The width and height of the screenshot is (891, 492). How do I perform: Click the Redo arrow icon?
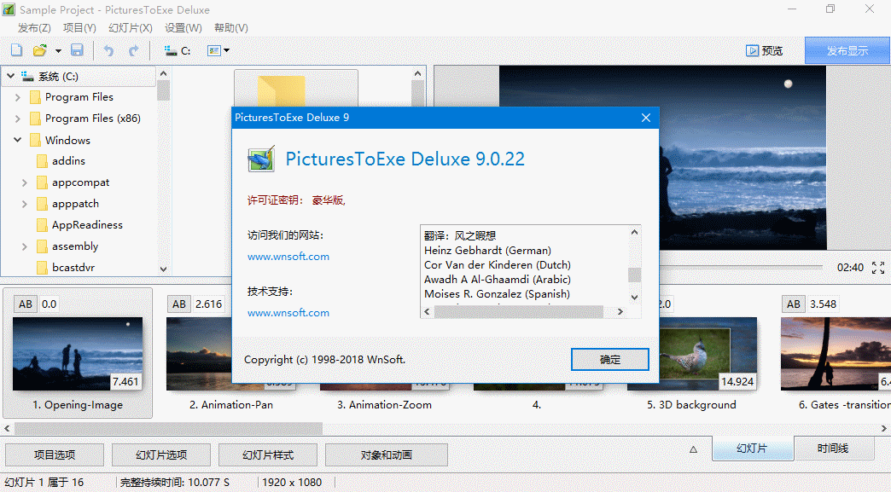(x=133, y=51)
